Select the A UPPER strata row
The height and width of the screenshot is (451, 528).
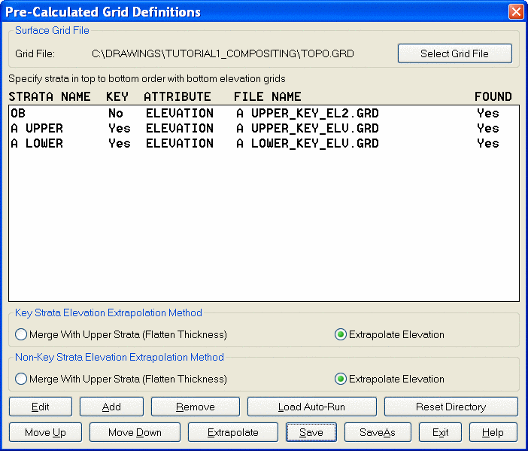264,129
